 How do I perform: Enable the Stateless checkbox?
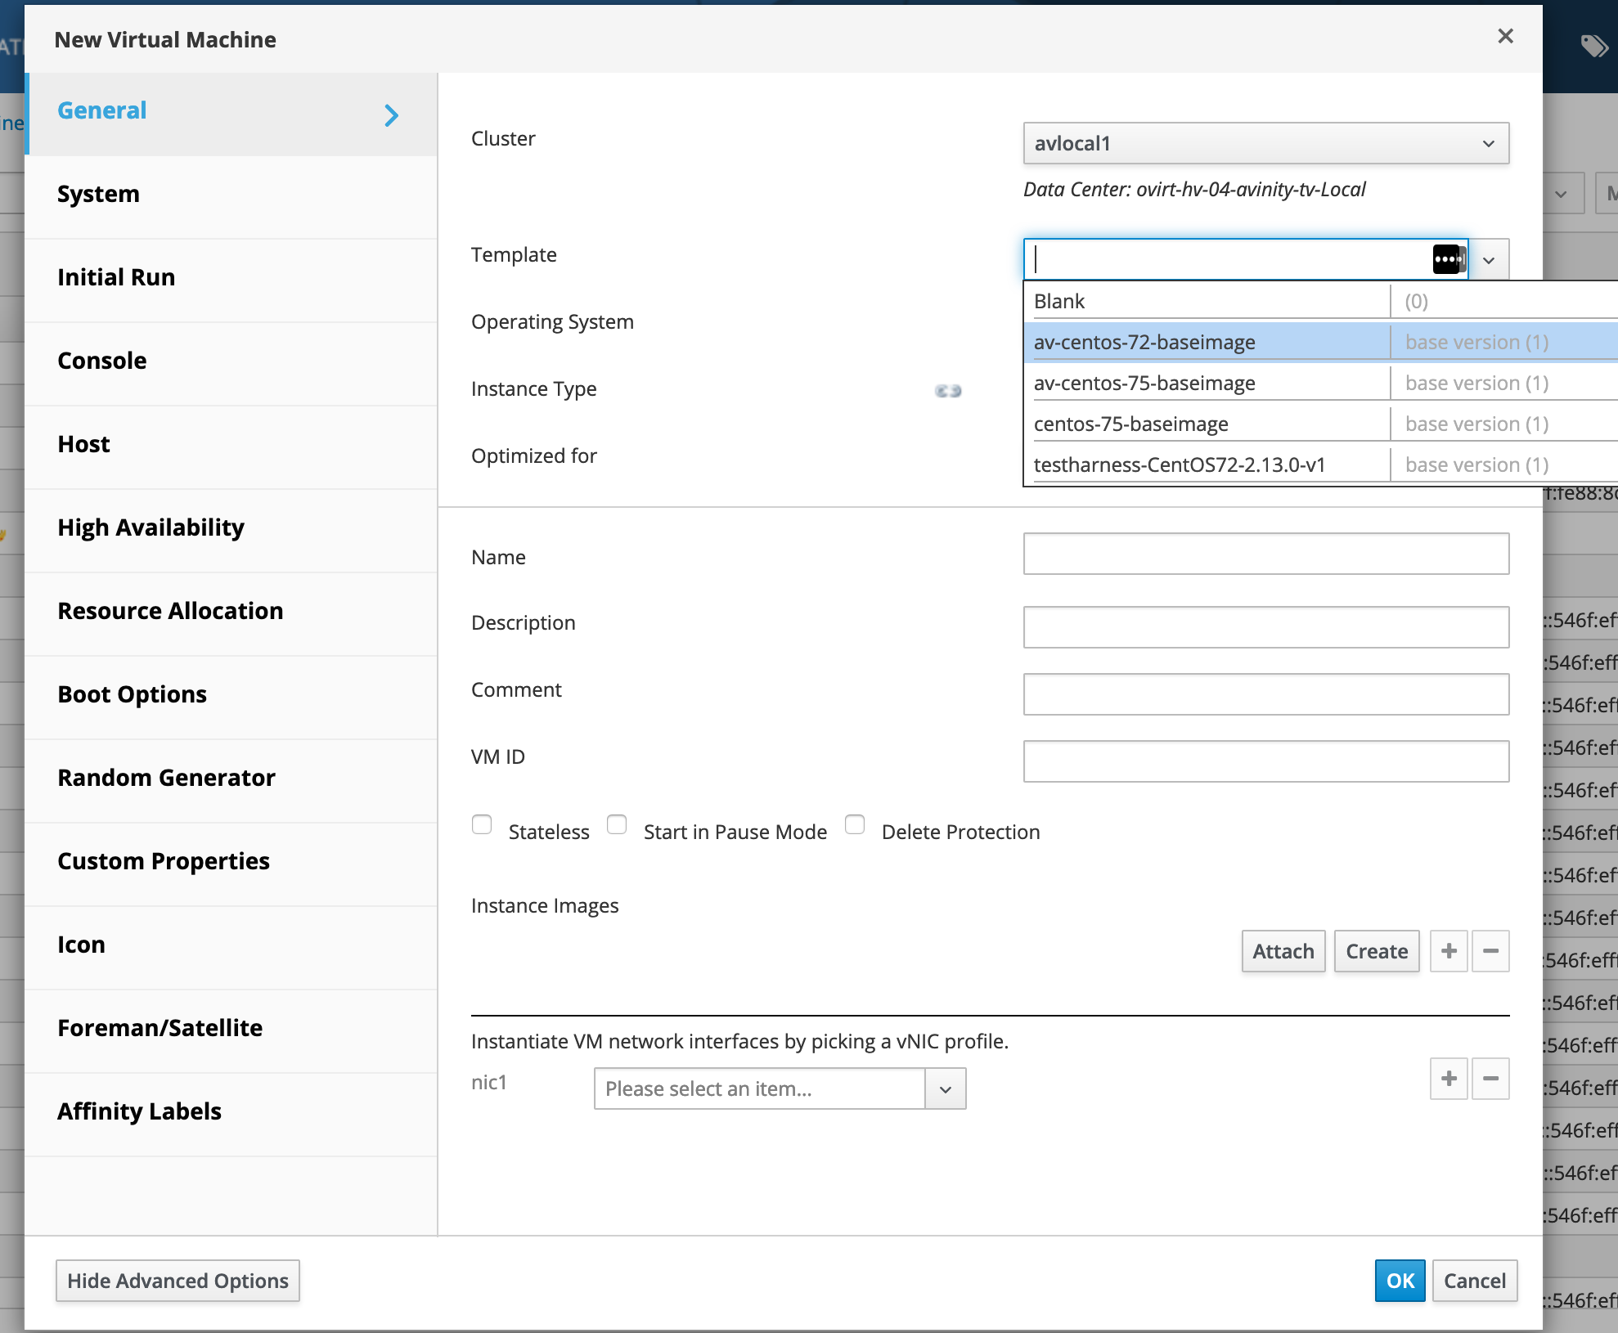point(482,824)
